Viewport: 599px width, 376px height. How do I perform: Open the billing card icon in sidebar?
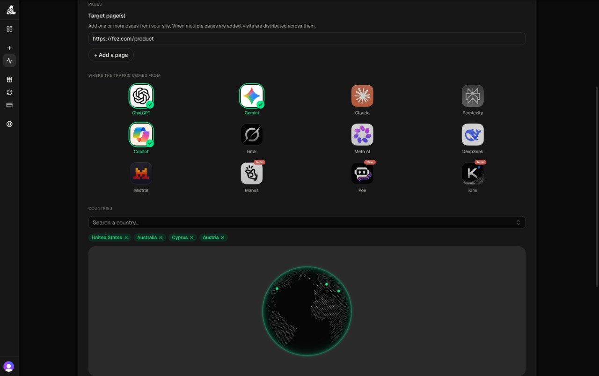coord(9,105)
